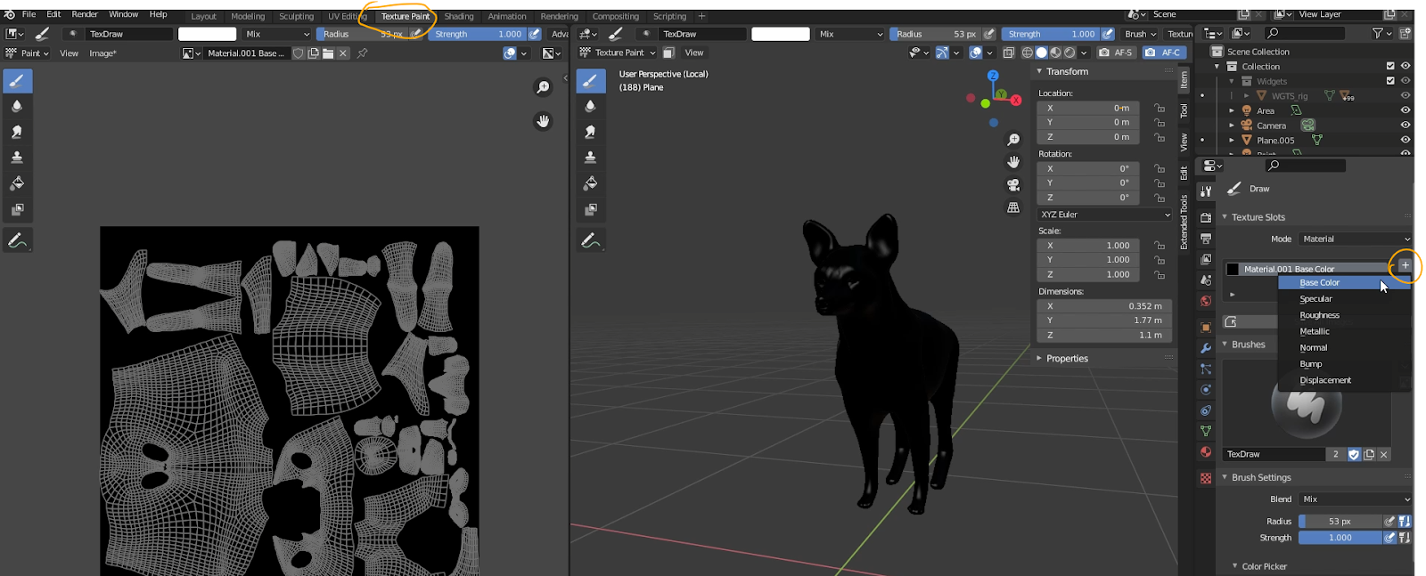This screenshot has width=1426, height=576.
Task: Uncheck the Collection exclude checkbox
Action: [x=1390, y=66]
